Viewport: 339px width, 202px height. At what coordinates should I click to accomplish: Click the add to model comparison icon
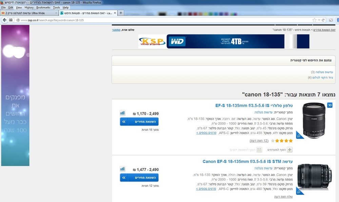(259, 150)
